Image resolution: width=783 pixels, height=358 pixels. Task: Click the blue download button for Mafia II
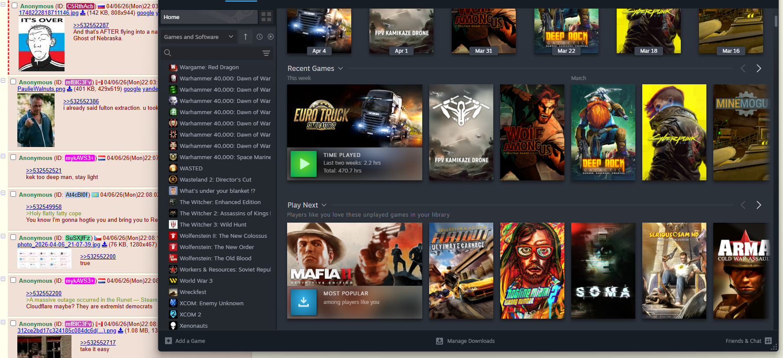tap(304, 302)
